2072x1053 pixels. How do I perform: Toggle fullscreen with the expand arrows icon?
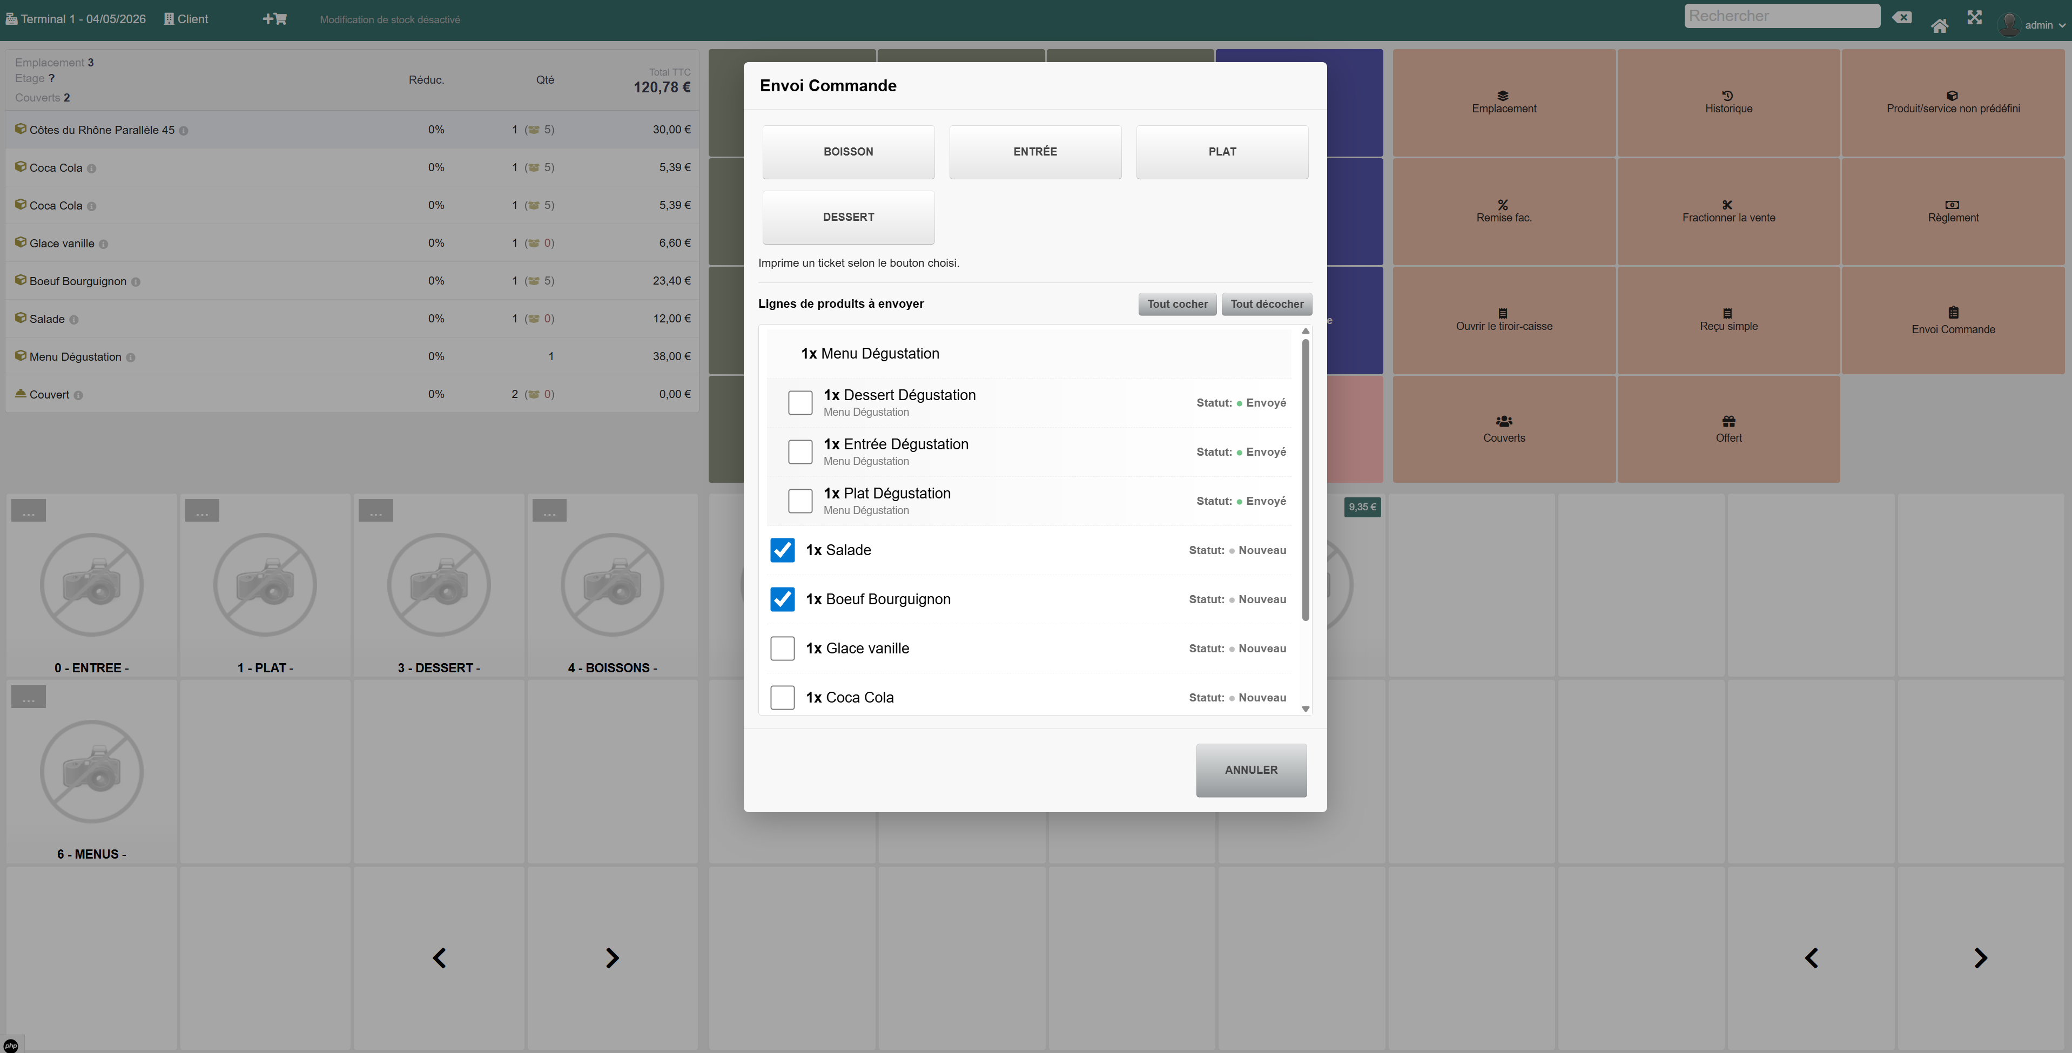1975,18
